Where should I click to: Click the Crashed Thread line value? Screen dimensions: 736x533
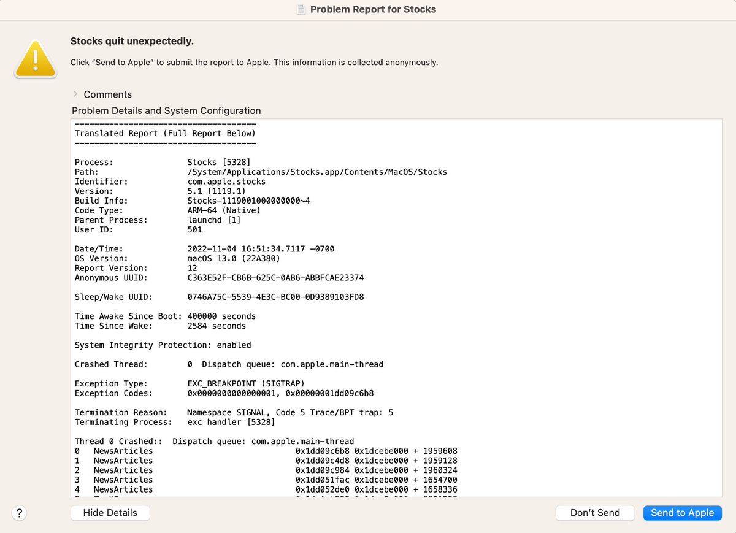pyautogui.click(x=285, y=364)
